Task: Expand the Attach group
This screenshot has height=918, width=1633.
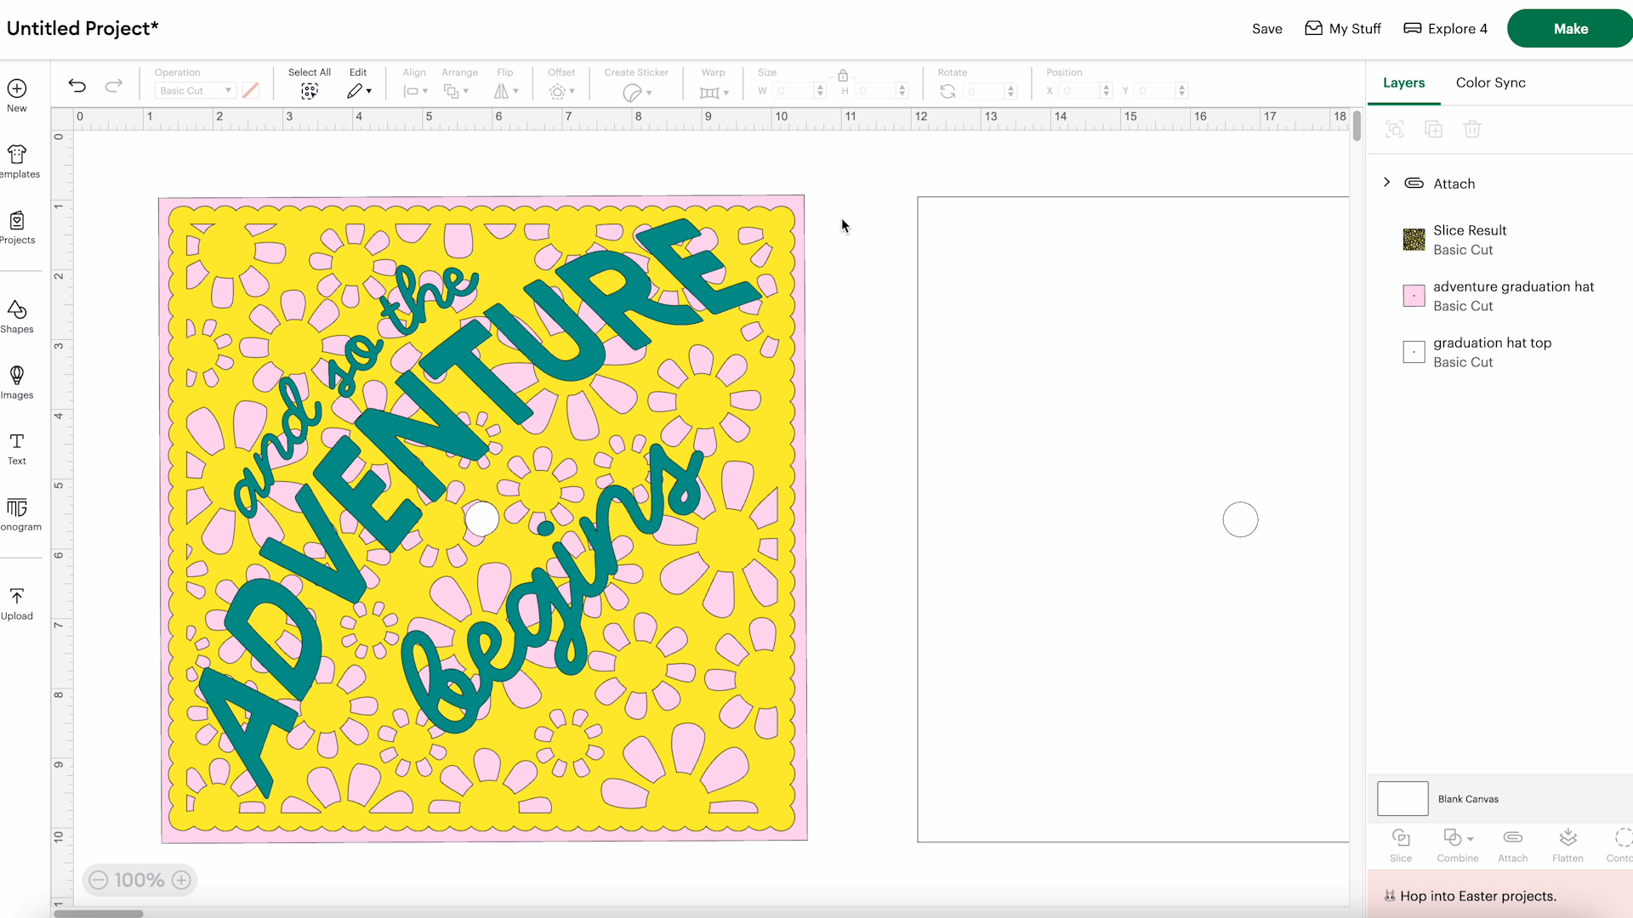Action: 1387,183
